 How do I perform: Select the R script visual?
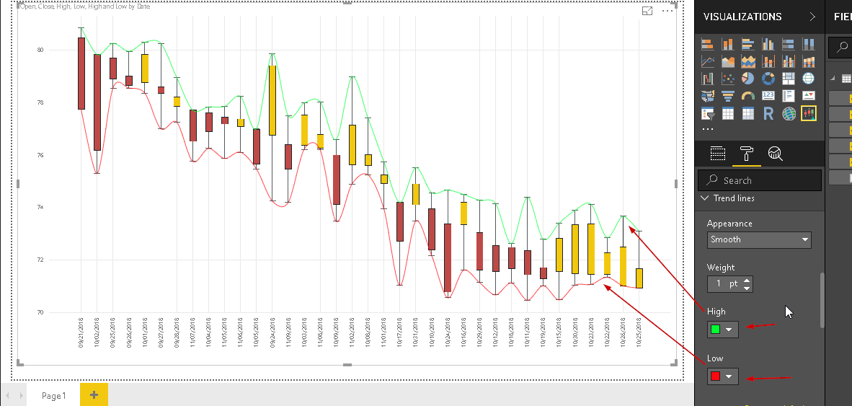point(768,114)
